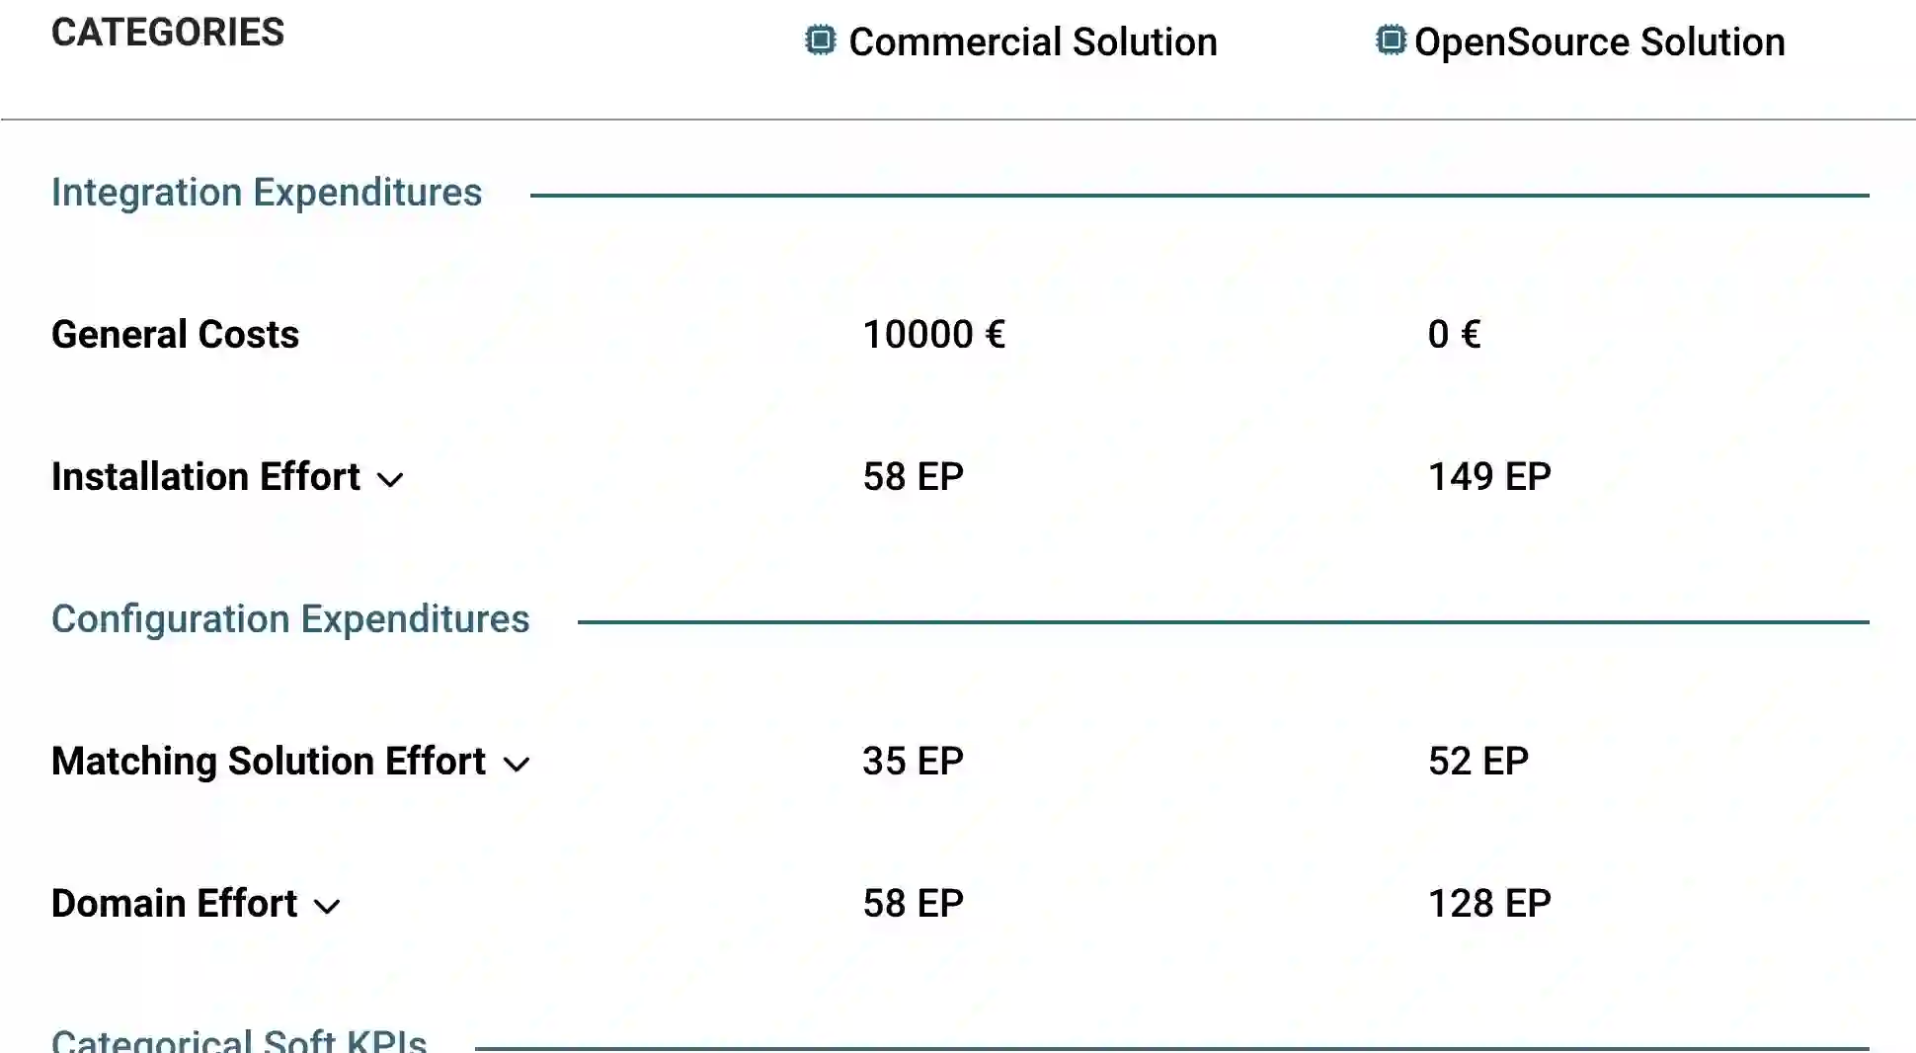Click the 128 EP domain effort value
The height and width of the screenshot is (1053, 1916).
coord(1489,904)
